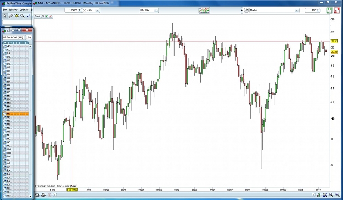Select the magnifying glass zoom tool

[22, 16]
